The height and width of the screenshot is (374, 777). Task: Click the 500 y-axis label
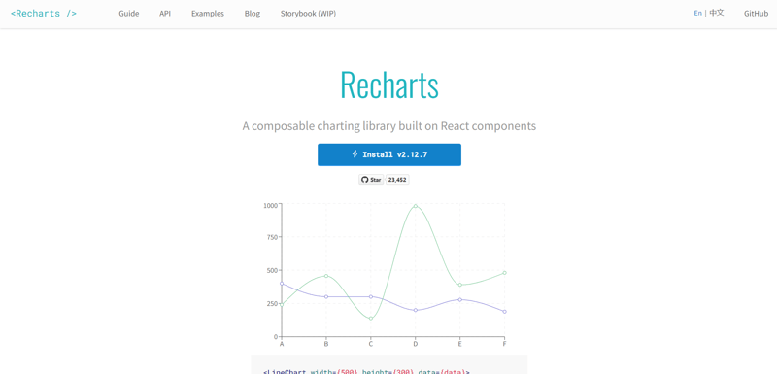tap(272, 270)
